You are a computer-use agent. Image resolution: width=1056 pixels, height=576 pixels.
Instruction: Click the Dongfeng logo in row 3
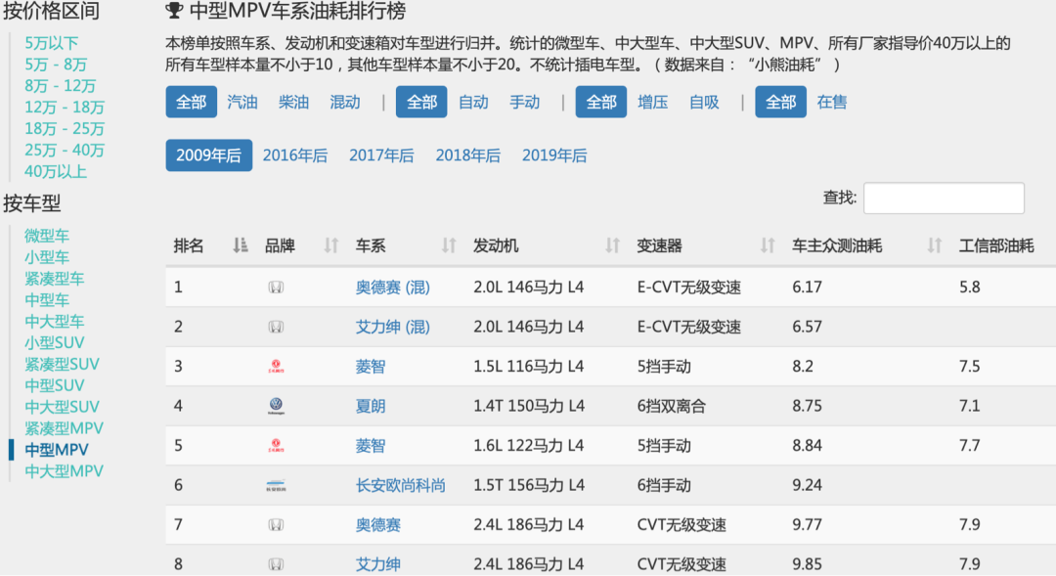pos(276,367)
